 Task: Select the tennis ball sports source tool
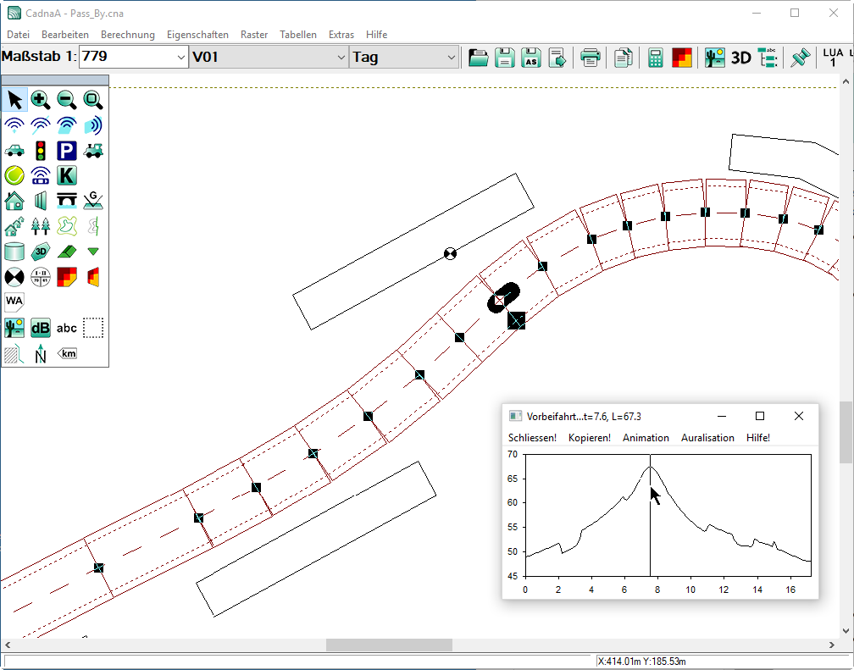(x=14, y=175)
